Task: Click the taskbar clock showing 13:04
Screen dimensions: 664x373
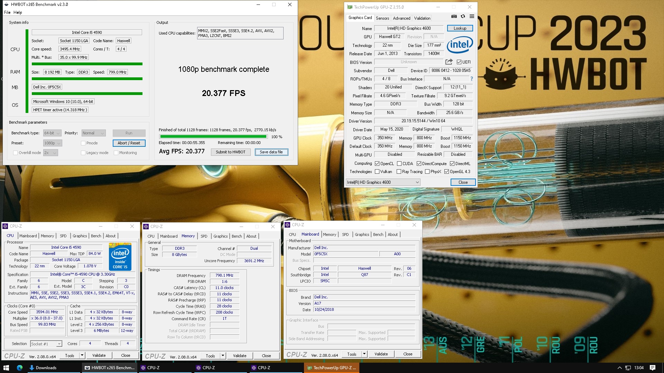Action: tap(639, 367)
